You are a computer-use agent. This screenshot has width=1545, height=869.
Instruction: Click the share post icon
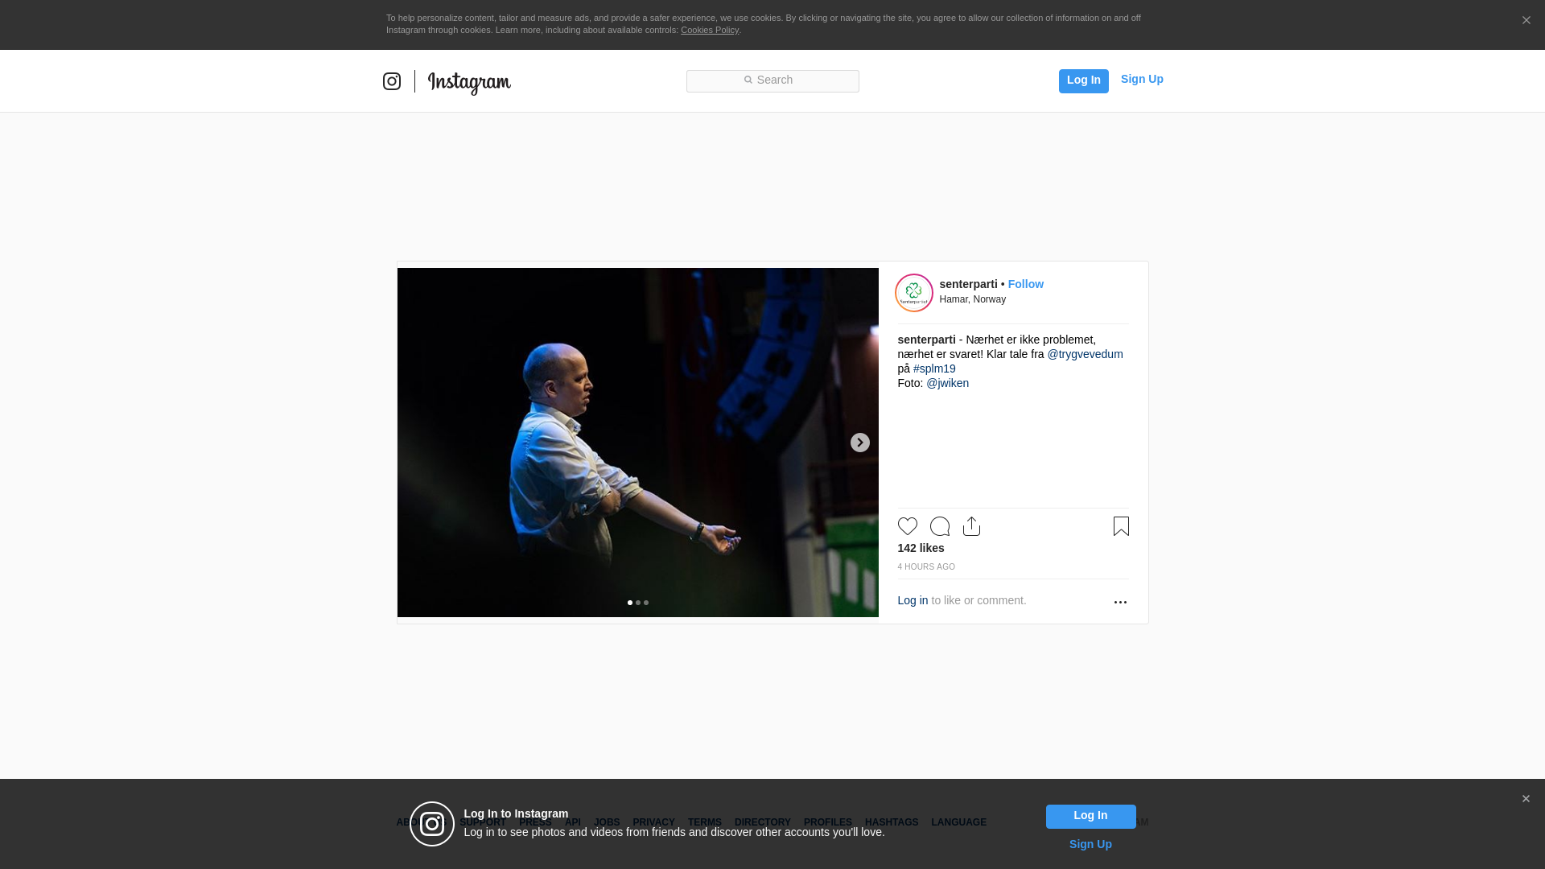point(971,526)
